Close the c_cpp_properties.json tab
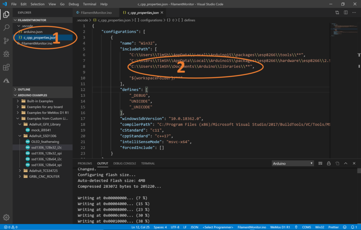 162,13
